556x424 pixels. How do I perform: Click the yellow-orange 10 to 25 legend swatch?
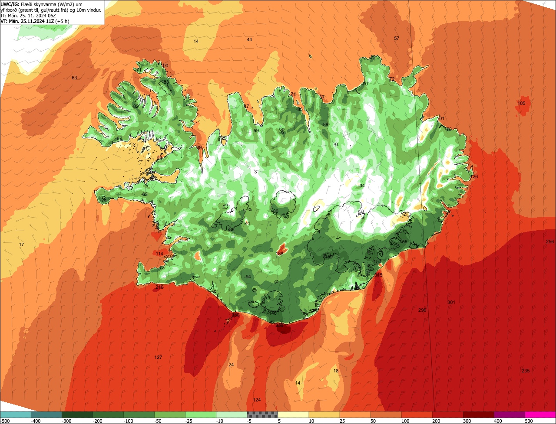[x=324, y=414]
